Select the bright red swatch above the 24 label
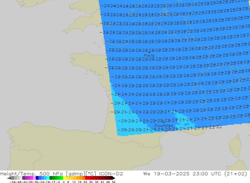 86,178
